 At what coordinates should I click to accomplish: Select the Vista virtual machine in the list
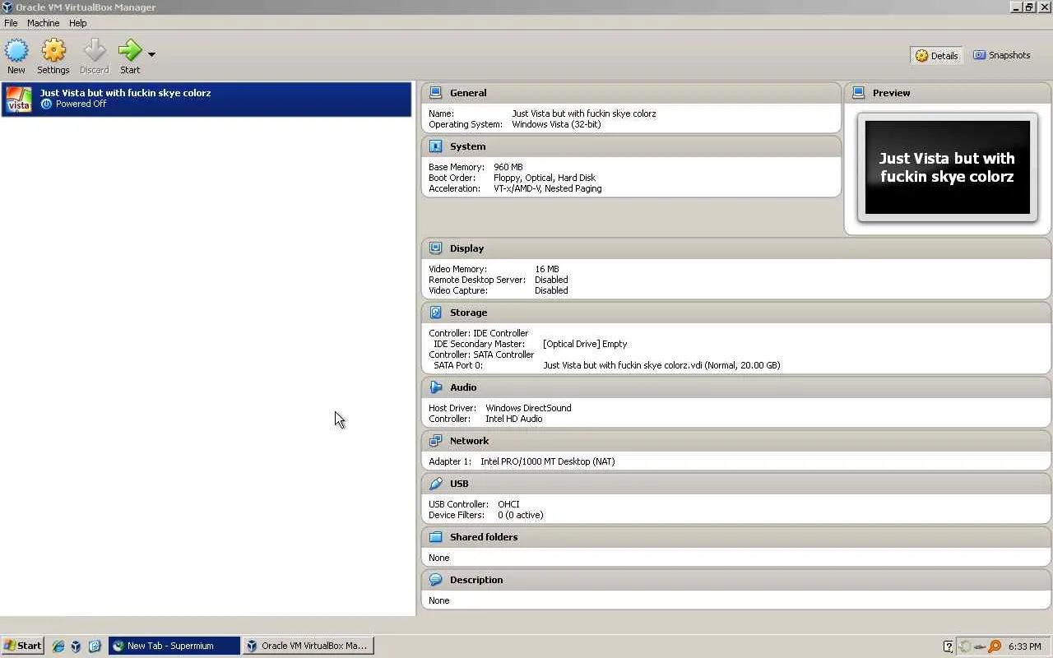pos(206,99)
